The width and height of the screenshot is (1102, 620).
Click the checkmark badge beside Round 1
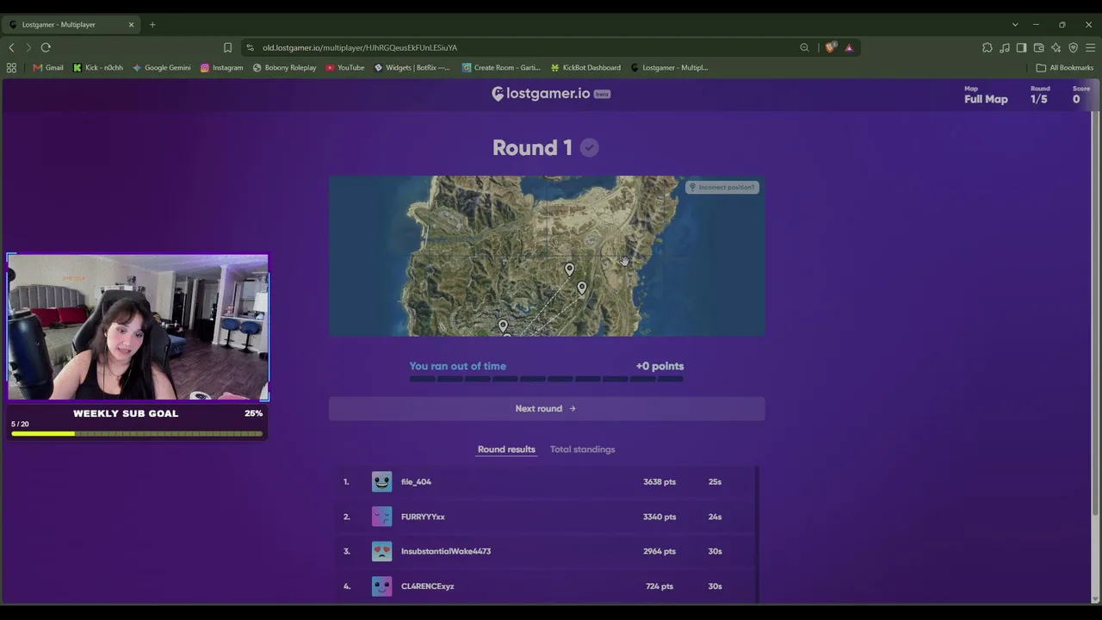tap(589, 148)
